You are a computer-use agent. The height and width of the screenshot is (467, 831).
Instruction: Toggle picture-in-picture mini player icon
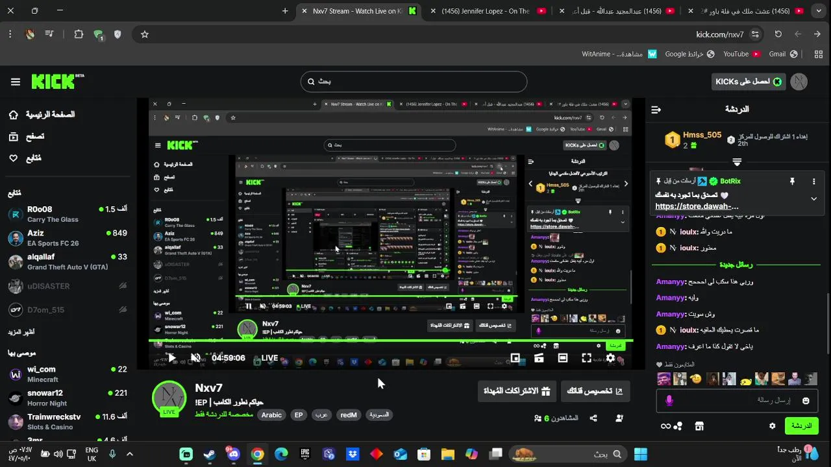(515, 357)
